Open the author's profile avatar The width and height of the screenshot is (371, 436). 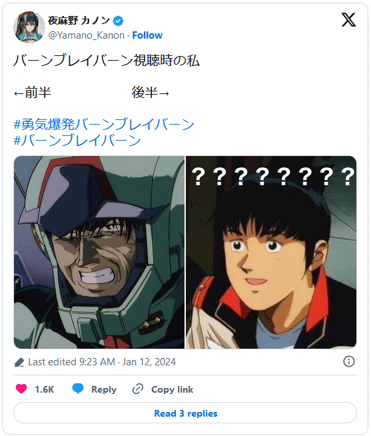pos(29,27)
